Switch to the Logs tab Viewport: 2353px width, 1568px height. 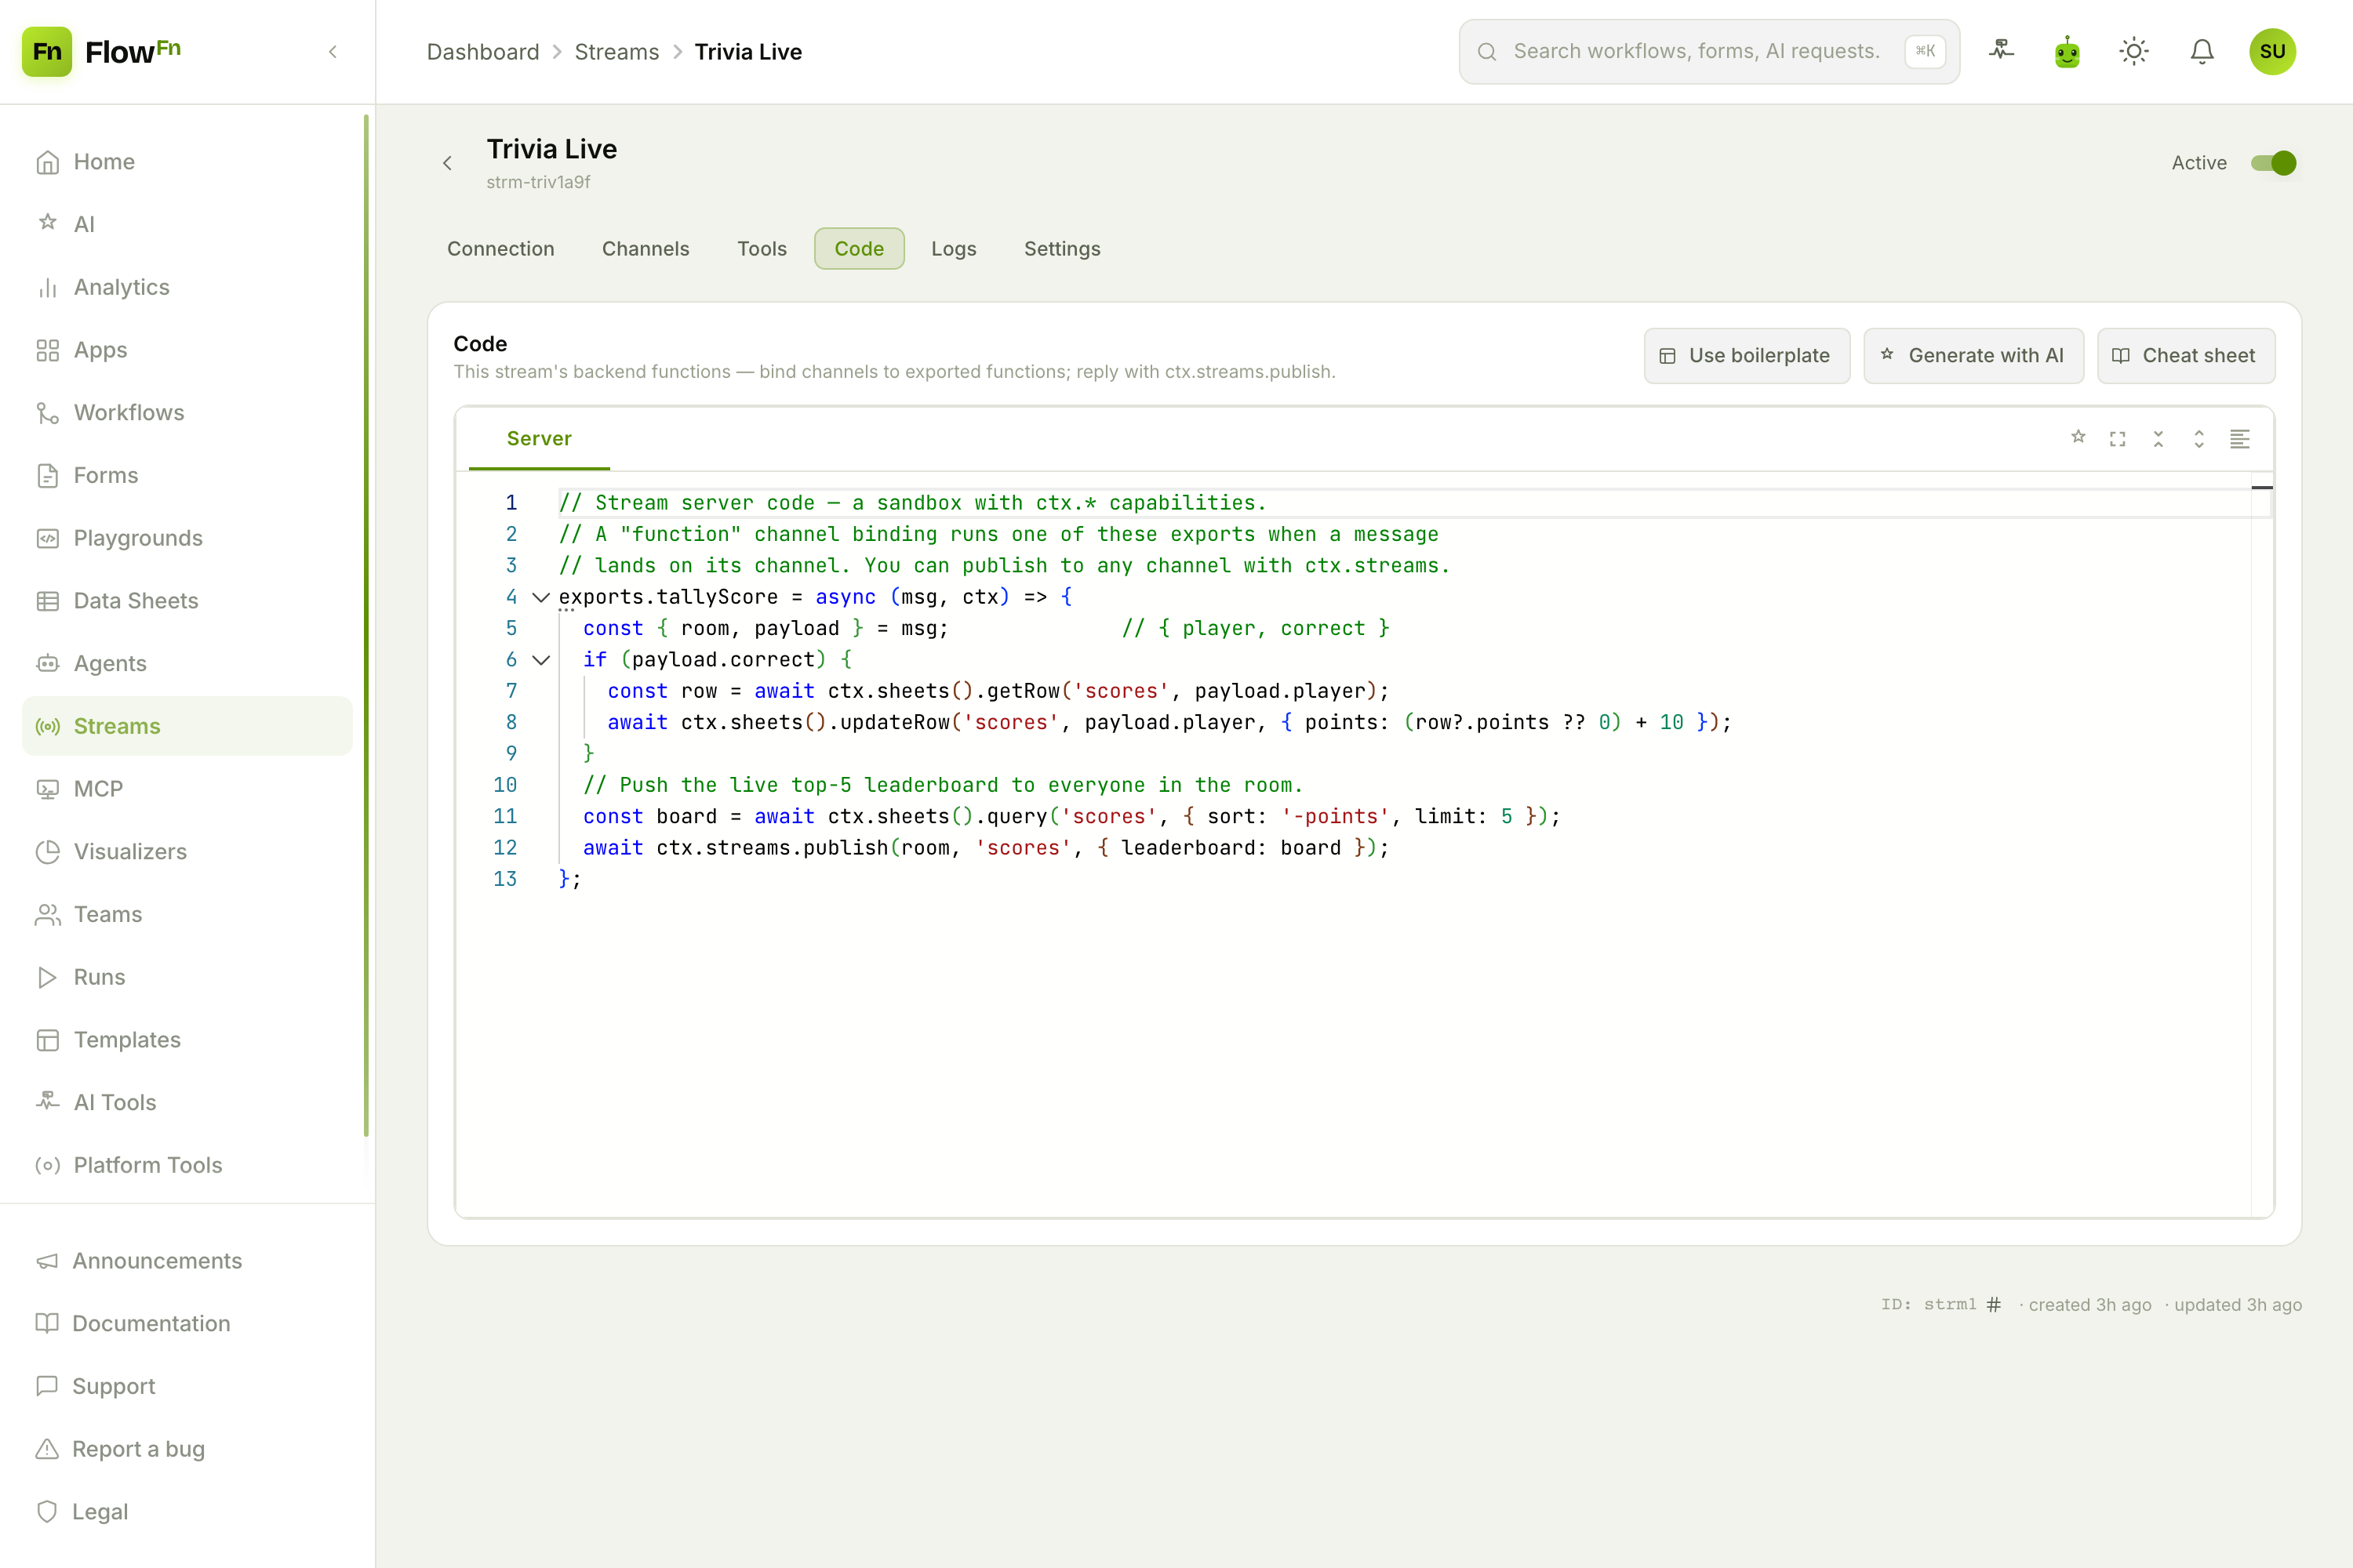coord(954,248)
